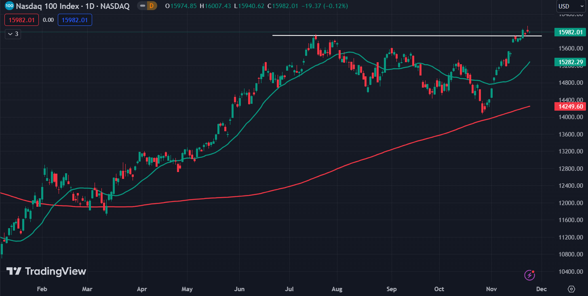Click the May label on time axis
The height and width of the screenshot is (296, 588).
tap(187, 289)
